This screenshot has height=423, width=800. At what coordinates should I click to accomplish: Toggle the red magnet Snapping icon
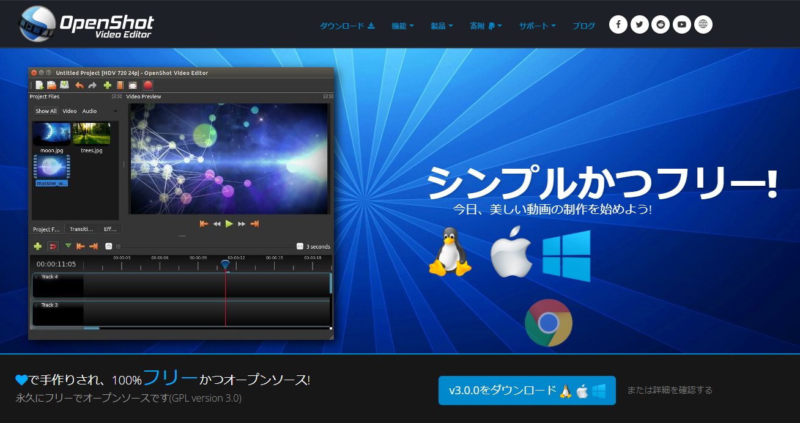pyautogui.click(x=53, y=246)
